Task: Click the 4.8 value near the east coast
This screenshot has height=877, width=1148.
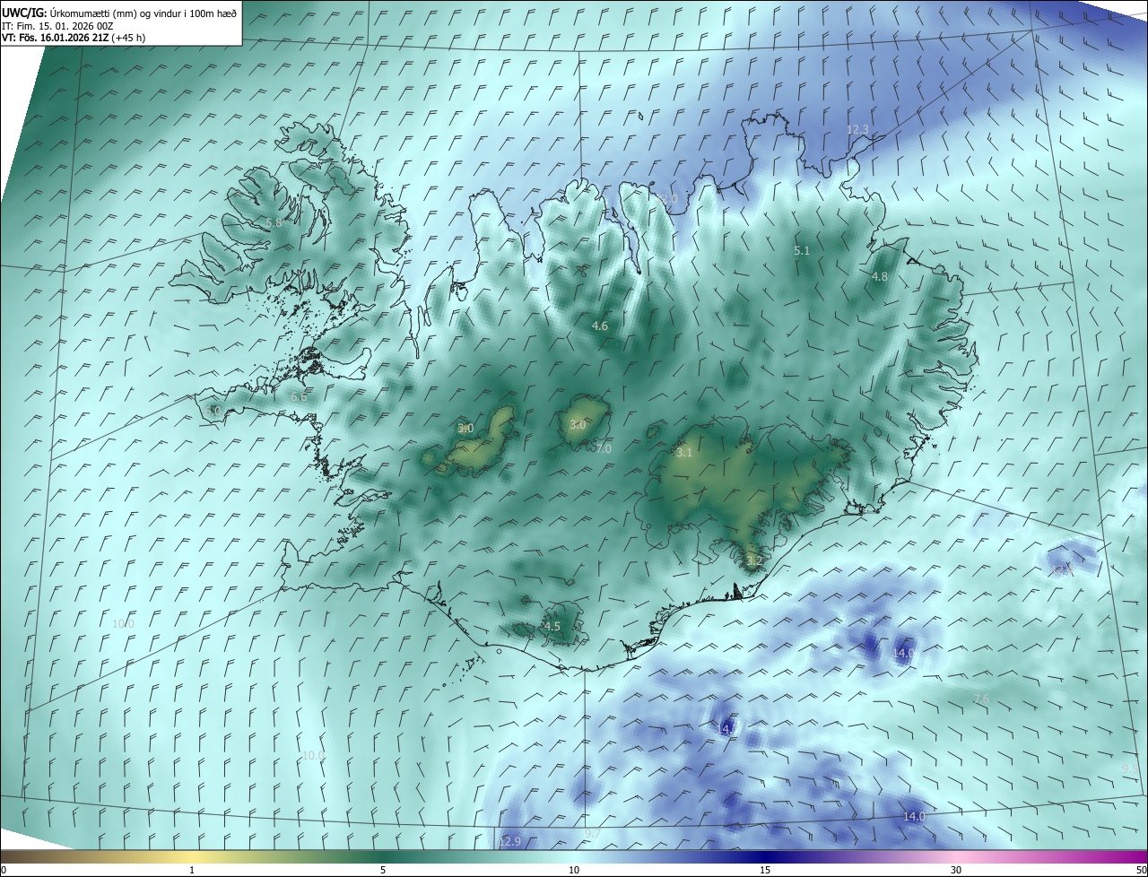Action: (x=880, y=277)
